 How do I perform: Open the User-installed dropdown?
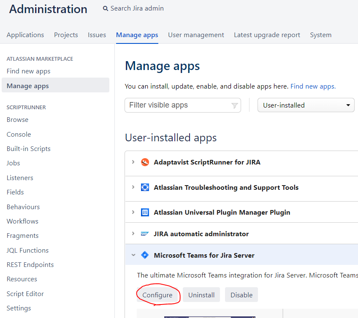306,105
